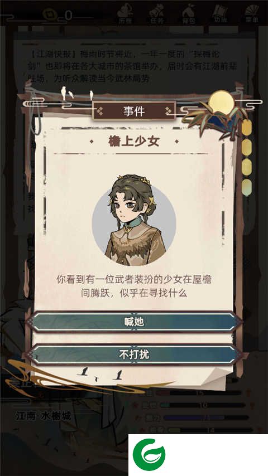268x476 pixels.
Task: Open the 历程 journey icon
Action: pos(125,14)
